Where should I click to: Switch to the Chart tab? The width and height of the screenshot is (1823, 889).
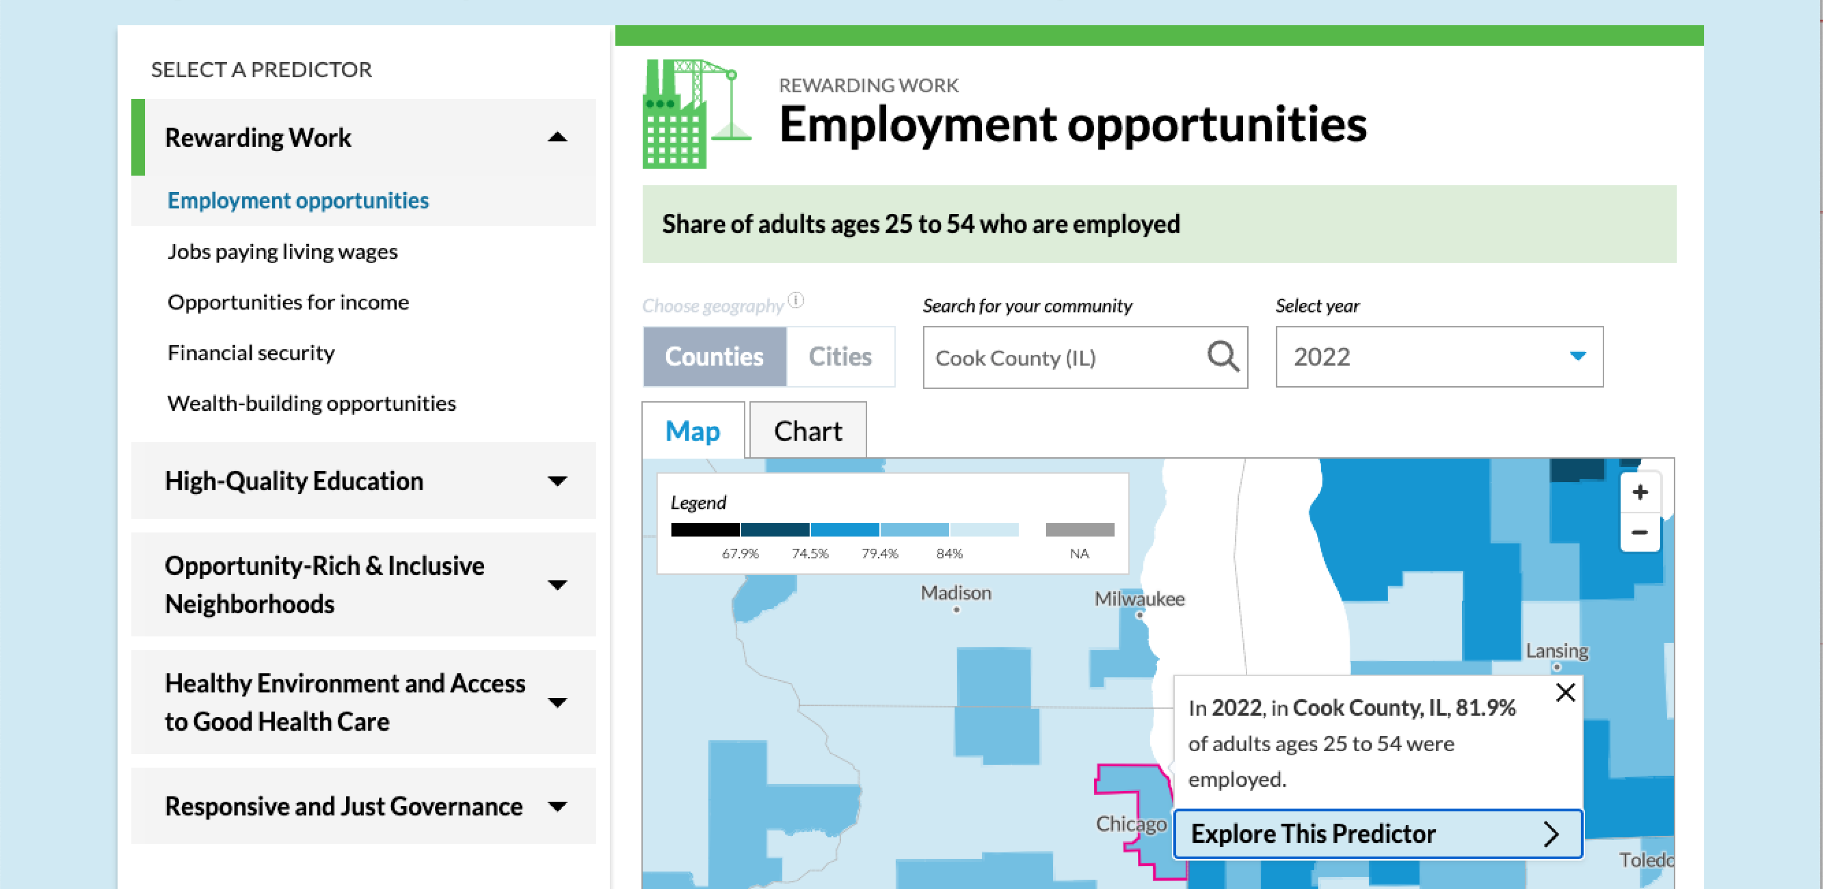(807, 431)
